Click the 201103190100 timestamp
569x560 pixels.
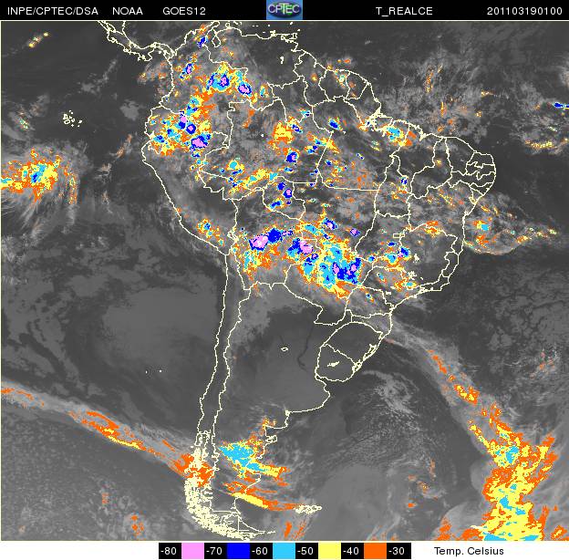524,11
